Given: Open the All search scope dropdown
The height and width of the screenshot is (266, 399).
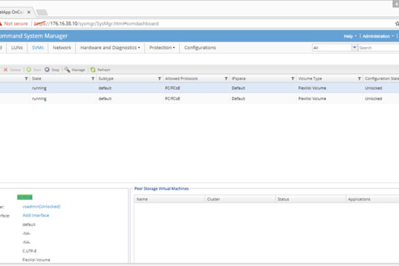Looking at the screenshot, I should tap(354, 48).
